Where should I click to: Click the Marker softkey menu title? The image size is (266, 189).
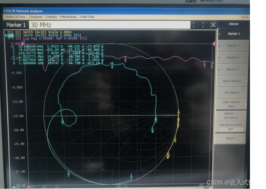coord(234,24)
